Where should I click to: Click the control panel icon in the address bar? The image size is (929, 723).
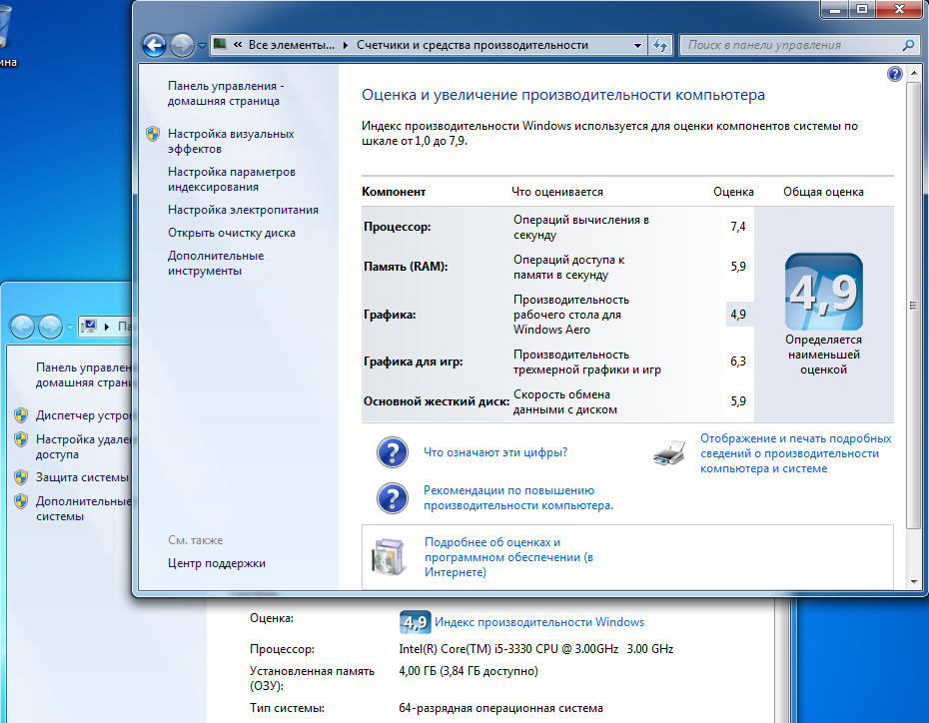click(221, 44)
